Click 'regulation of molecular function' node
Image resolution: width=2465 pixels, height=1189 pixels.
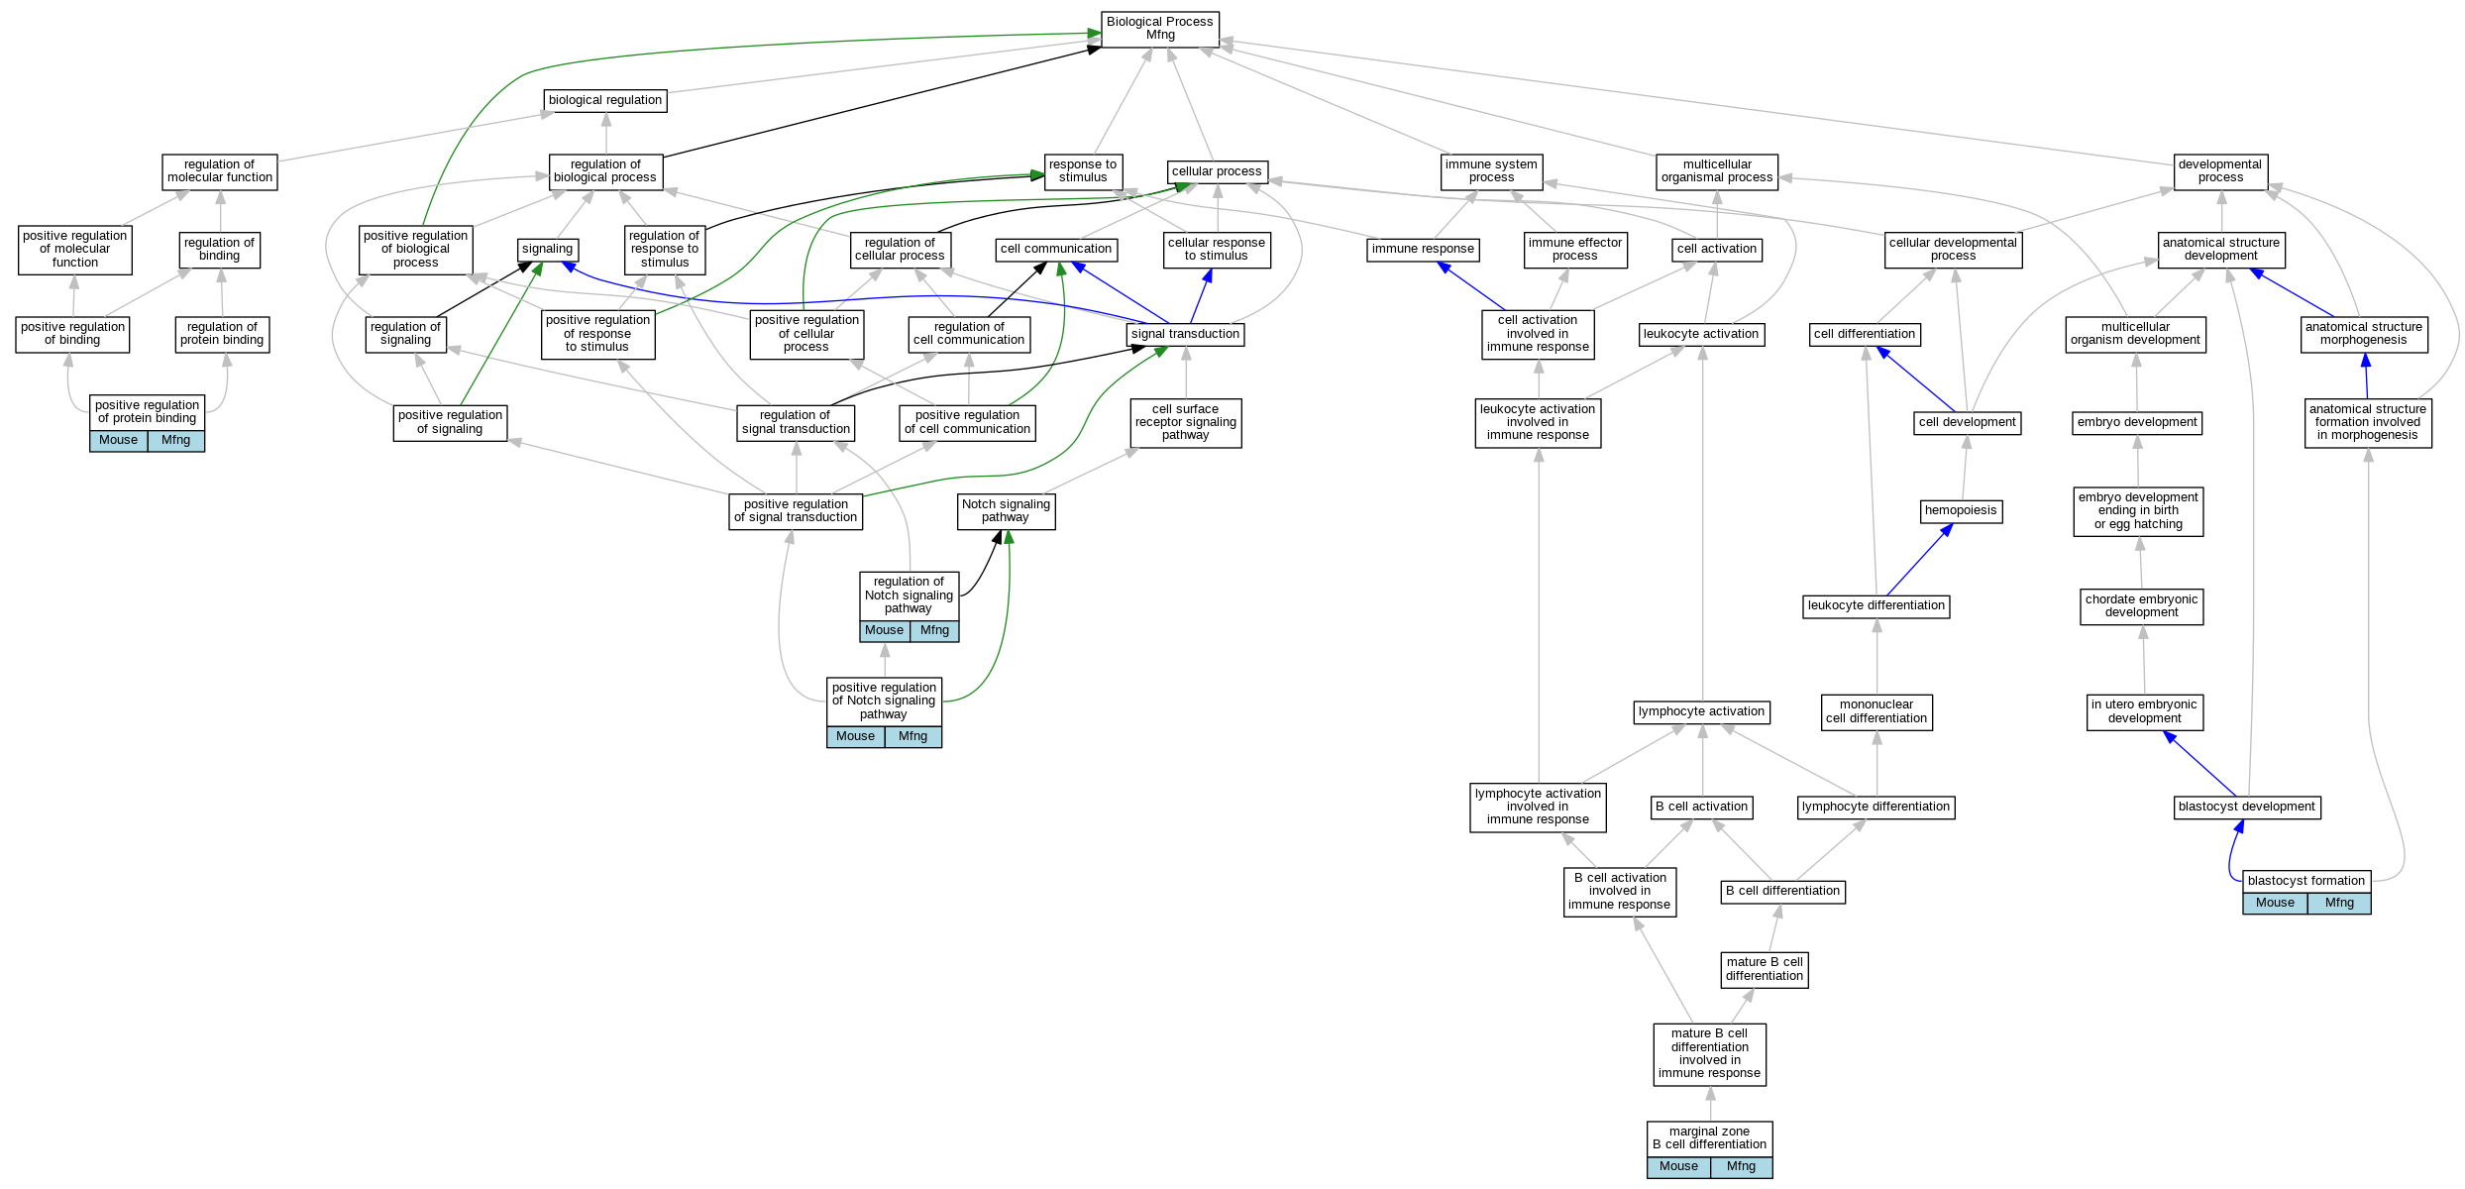(x=220, y=171)
